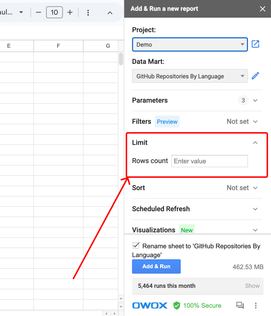The image size is (271, 316).
Task: Edit the Data Mart pencil icon
Action: coord(255,76)
